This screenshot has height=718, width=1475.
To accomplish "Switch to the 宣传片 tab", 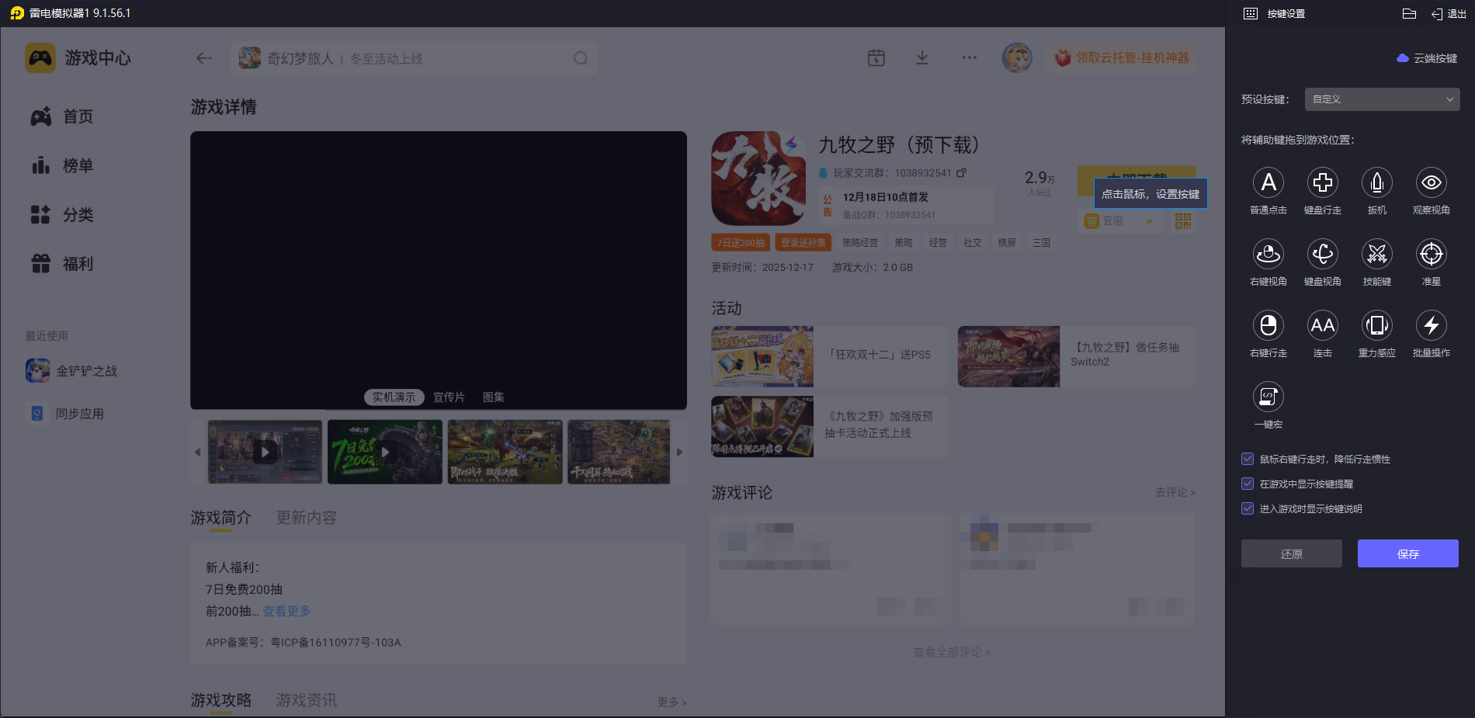I will pyautogui.click(x=449, y=397).
